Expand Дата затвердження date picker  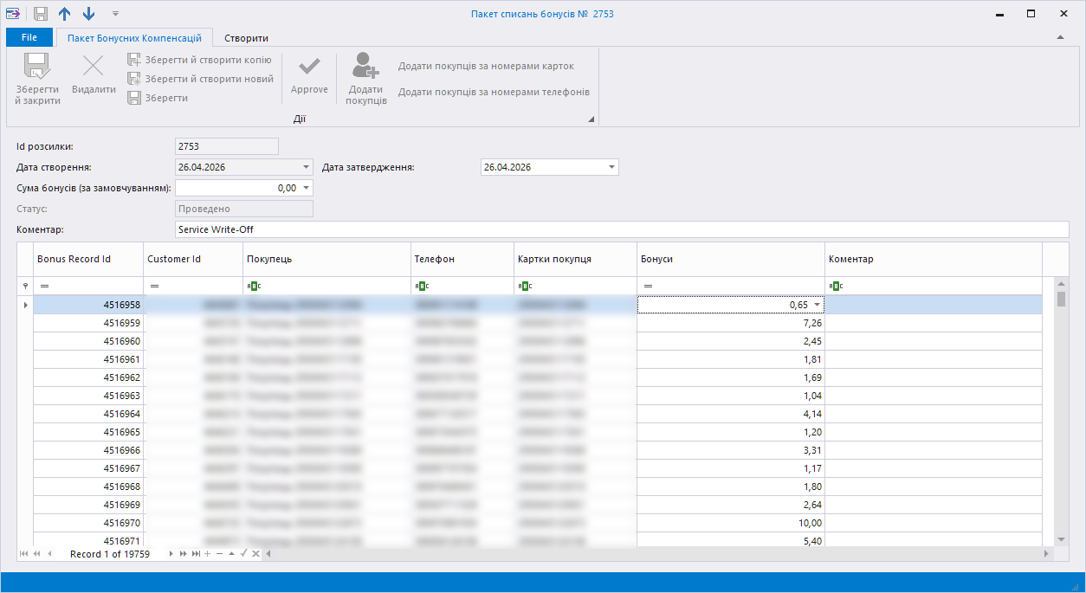coord(611,167)
